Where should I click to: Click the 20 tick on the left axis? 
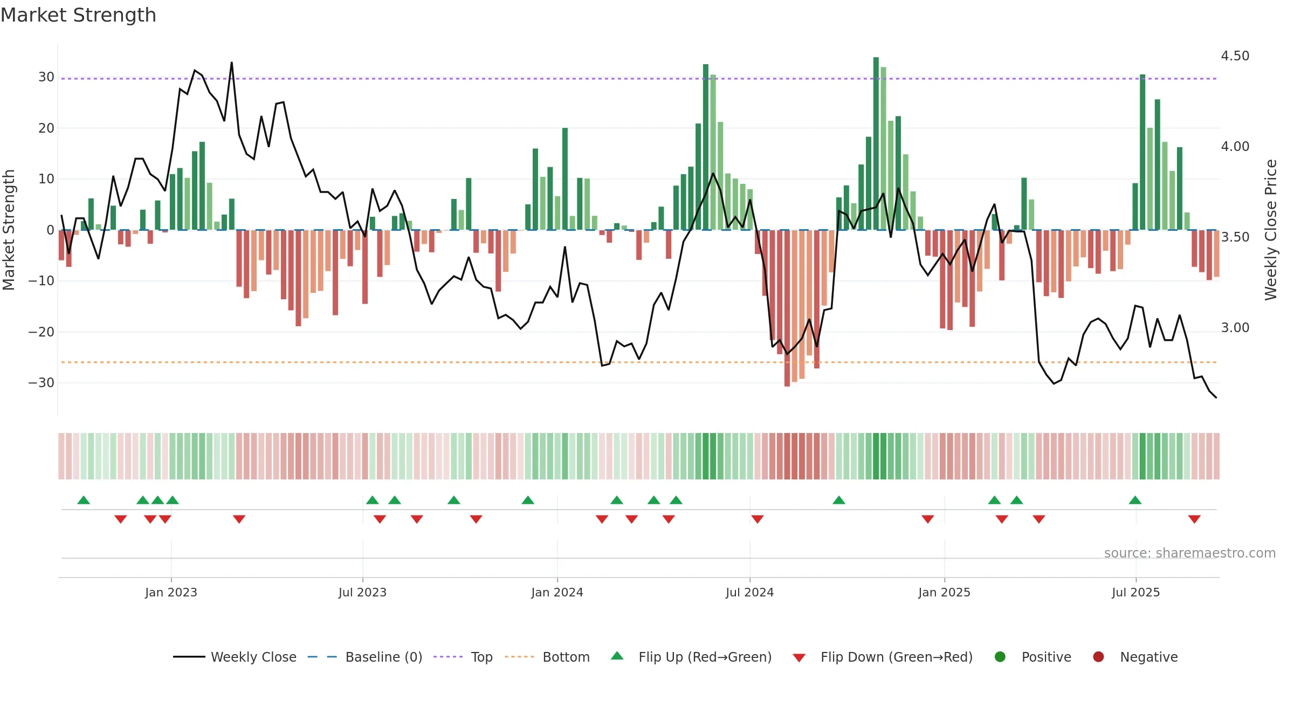[x=46, y=128]
